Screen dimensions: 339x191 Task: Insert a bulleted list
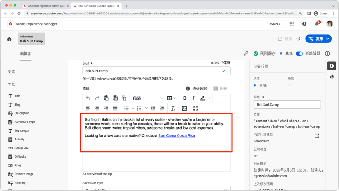click(x=127, y=108)
